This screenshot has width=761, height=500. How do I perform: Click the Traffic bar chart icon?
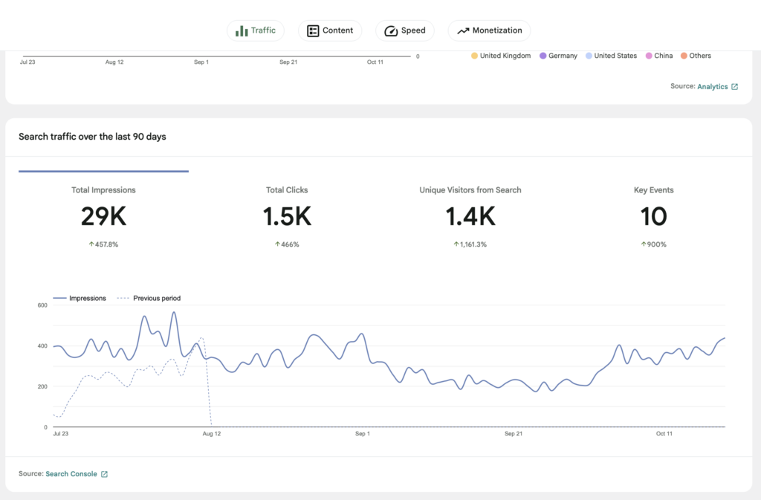(x=242, y=31)
